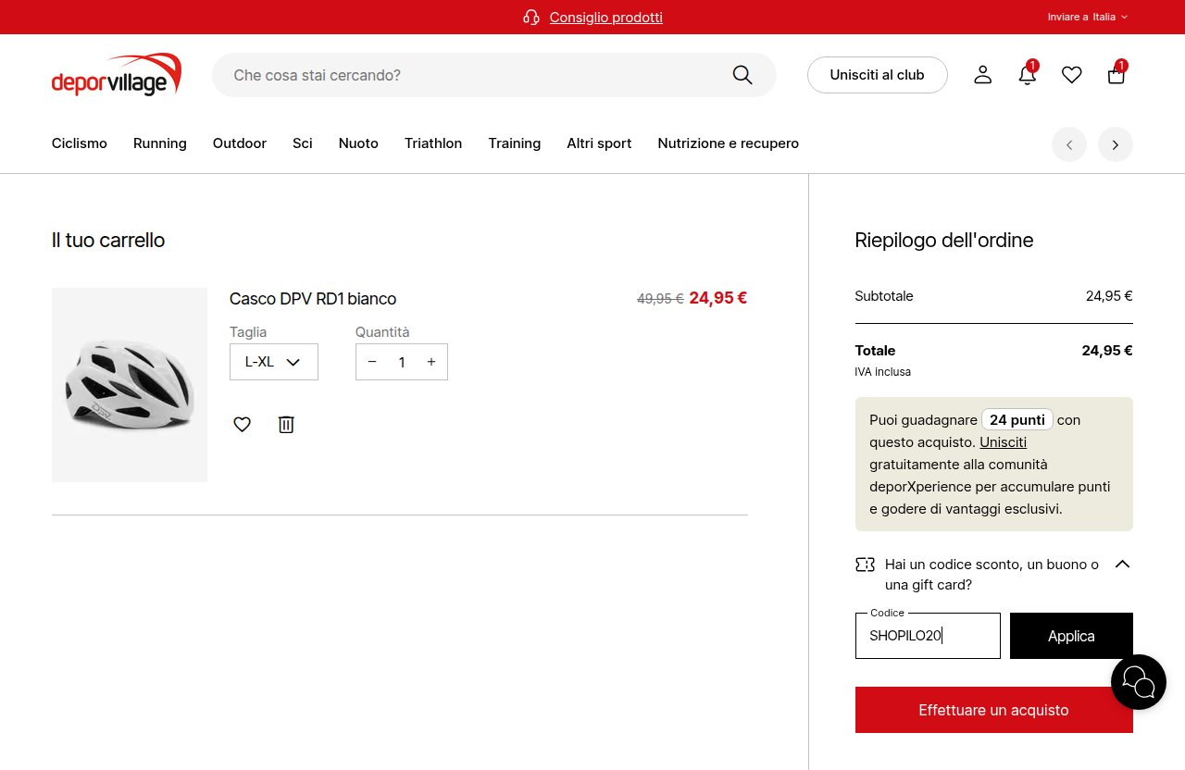Open the Altri sport category menu
The width and height of the screenshot is (1185, 770).
pos(599,143)
